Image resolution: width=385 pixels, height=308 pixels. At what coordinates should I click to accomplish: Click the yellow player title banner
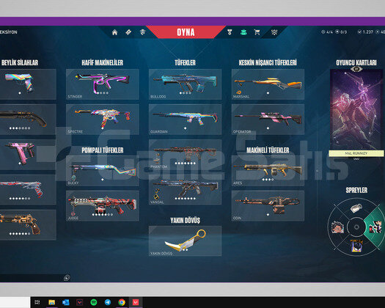(x=356, y=153)
